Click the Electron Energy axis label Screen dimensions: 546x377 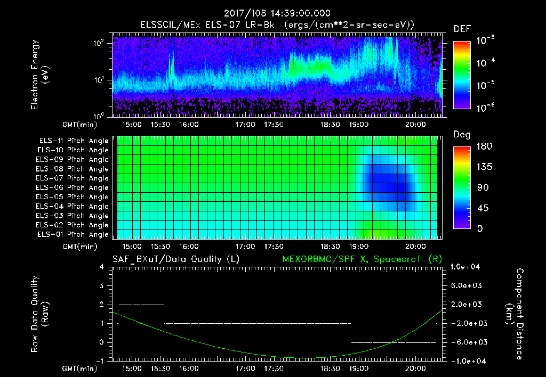tap(39, 75)
